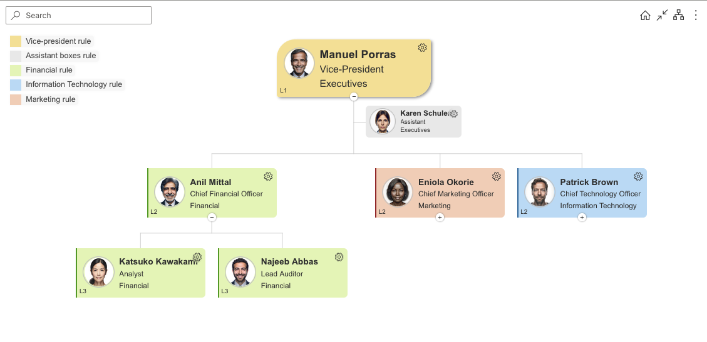Click the hierarchy layout icon in toolbar
Screen dimensions: 707x342
point(678,16)
